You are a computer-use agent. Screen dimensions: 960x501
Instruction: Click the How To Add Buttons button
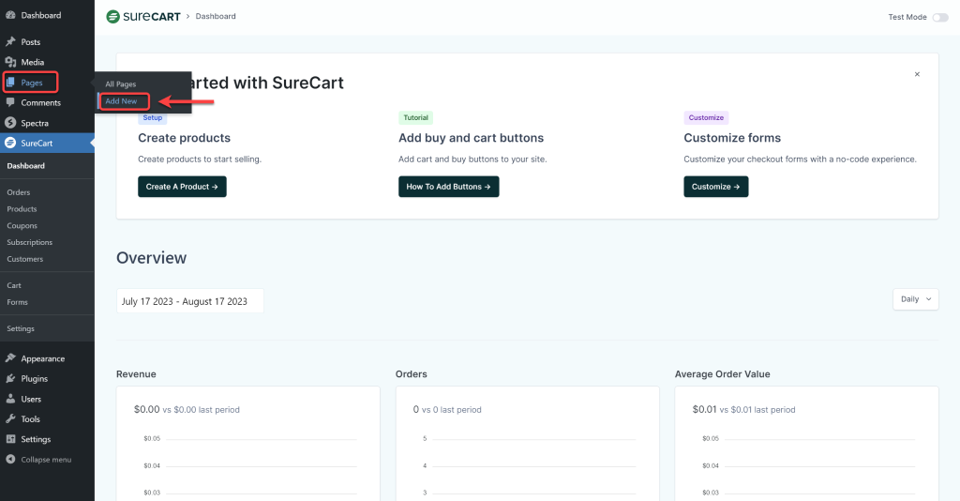tap(449, 187)
